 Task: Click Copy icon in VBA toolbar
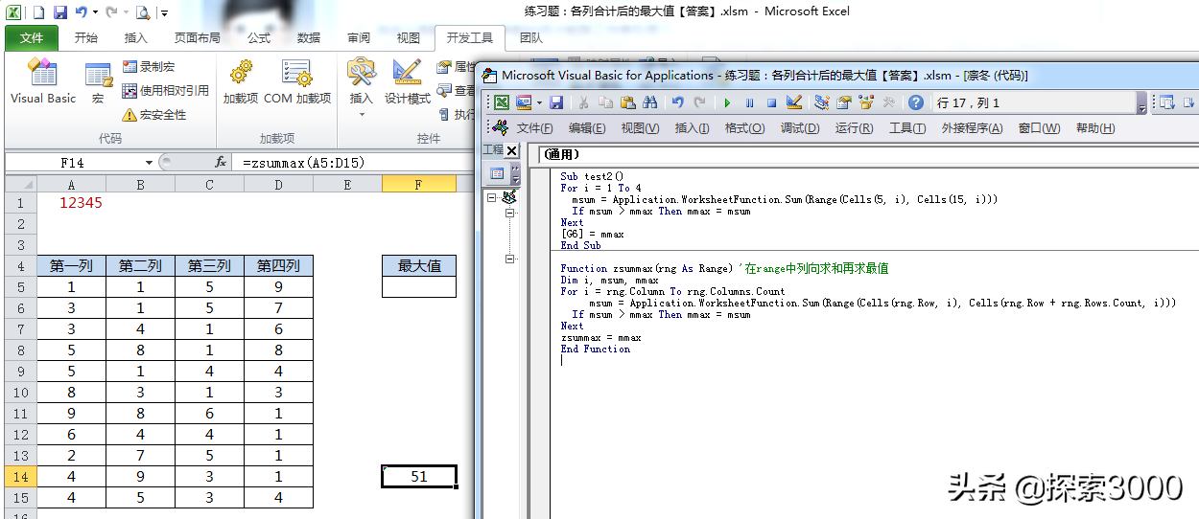click(x=605, y=102)
